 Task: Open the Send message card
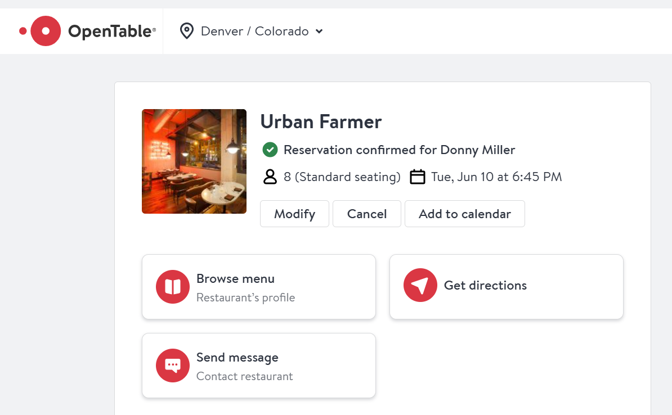[258, 366]
